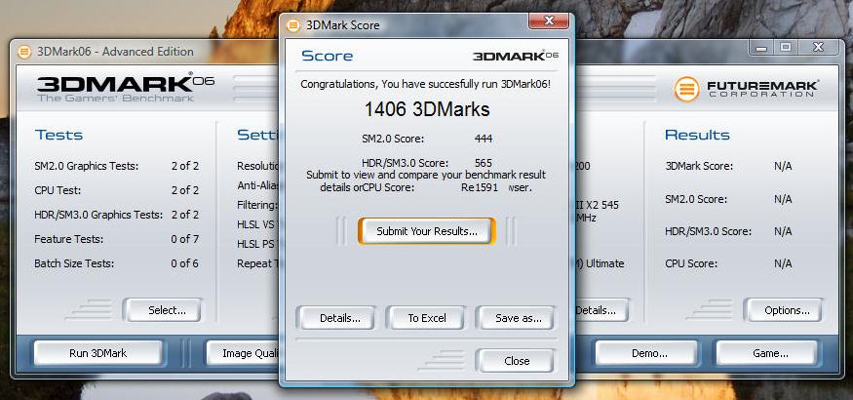The width and height of the screenshot is (853, 400).
Task: Click the Options button under Results
Action: [784, 311]
